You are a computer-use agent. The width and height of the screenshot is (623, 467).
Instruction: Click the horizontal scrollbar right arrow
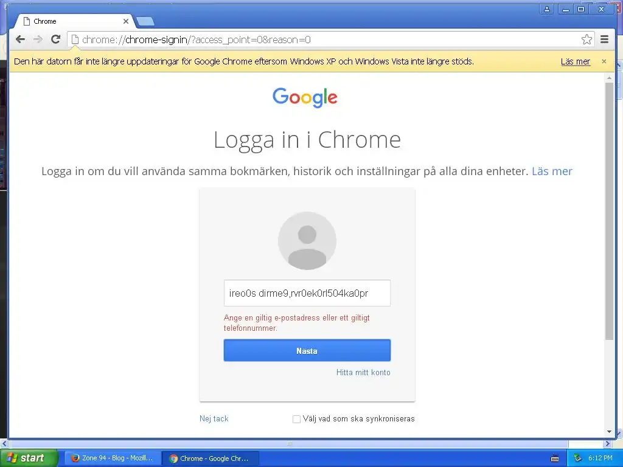point(608,443)
